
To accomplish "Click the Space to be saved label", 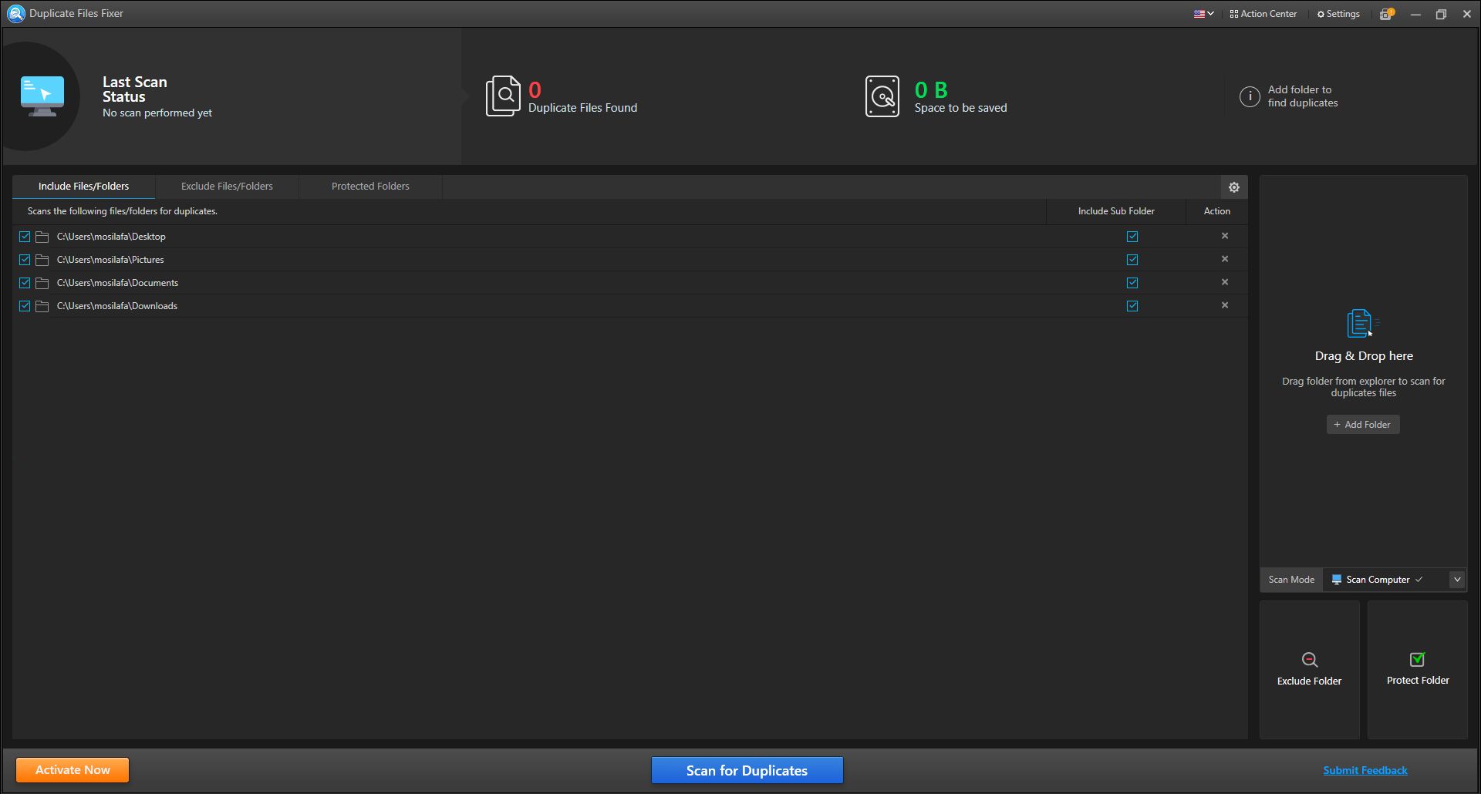I will (x=960, y=108).
